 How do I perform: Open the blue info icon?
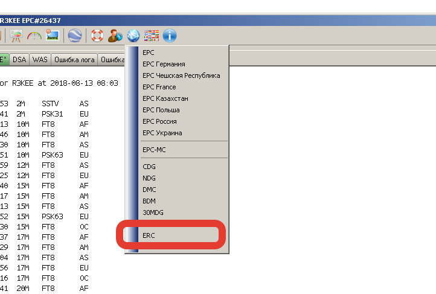(x=170, y=36)
